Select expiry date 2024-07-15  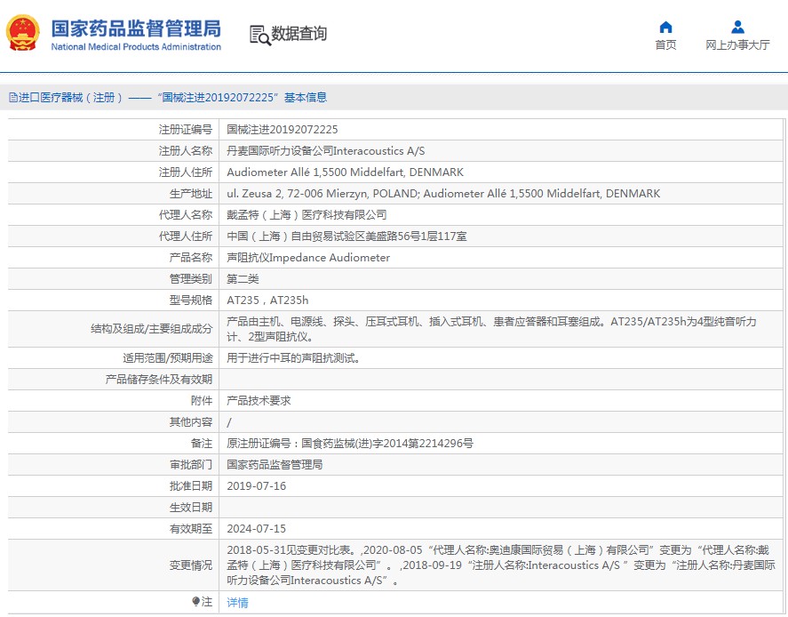point(257,529)
